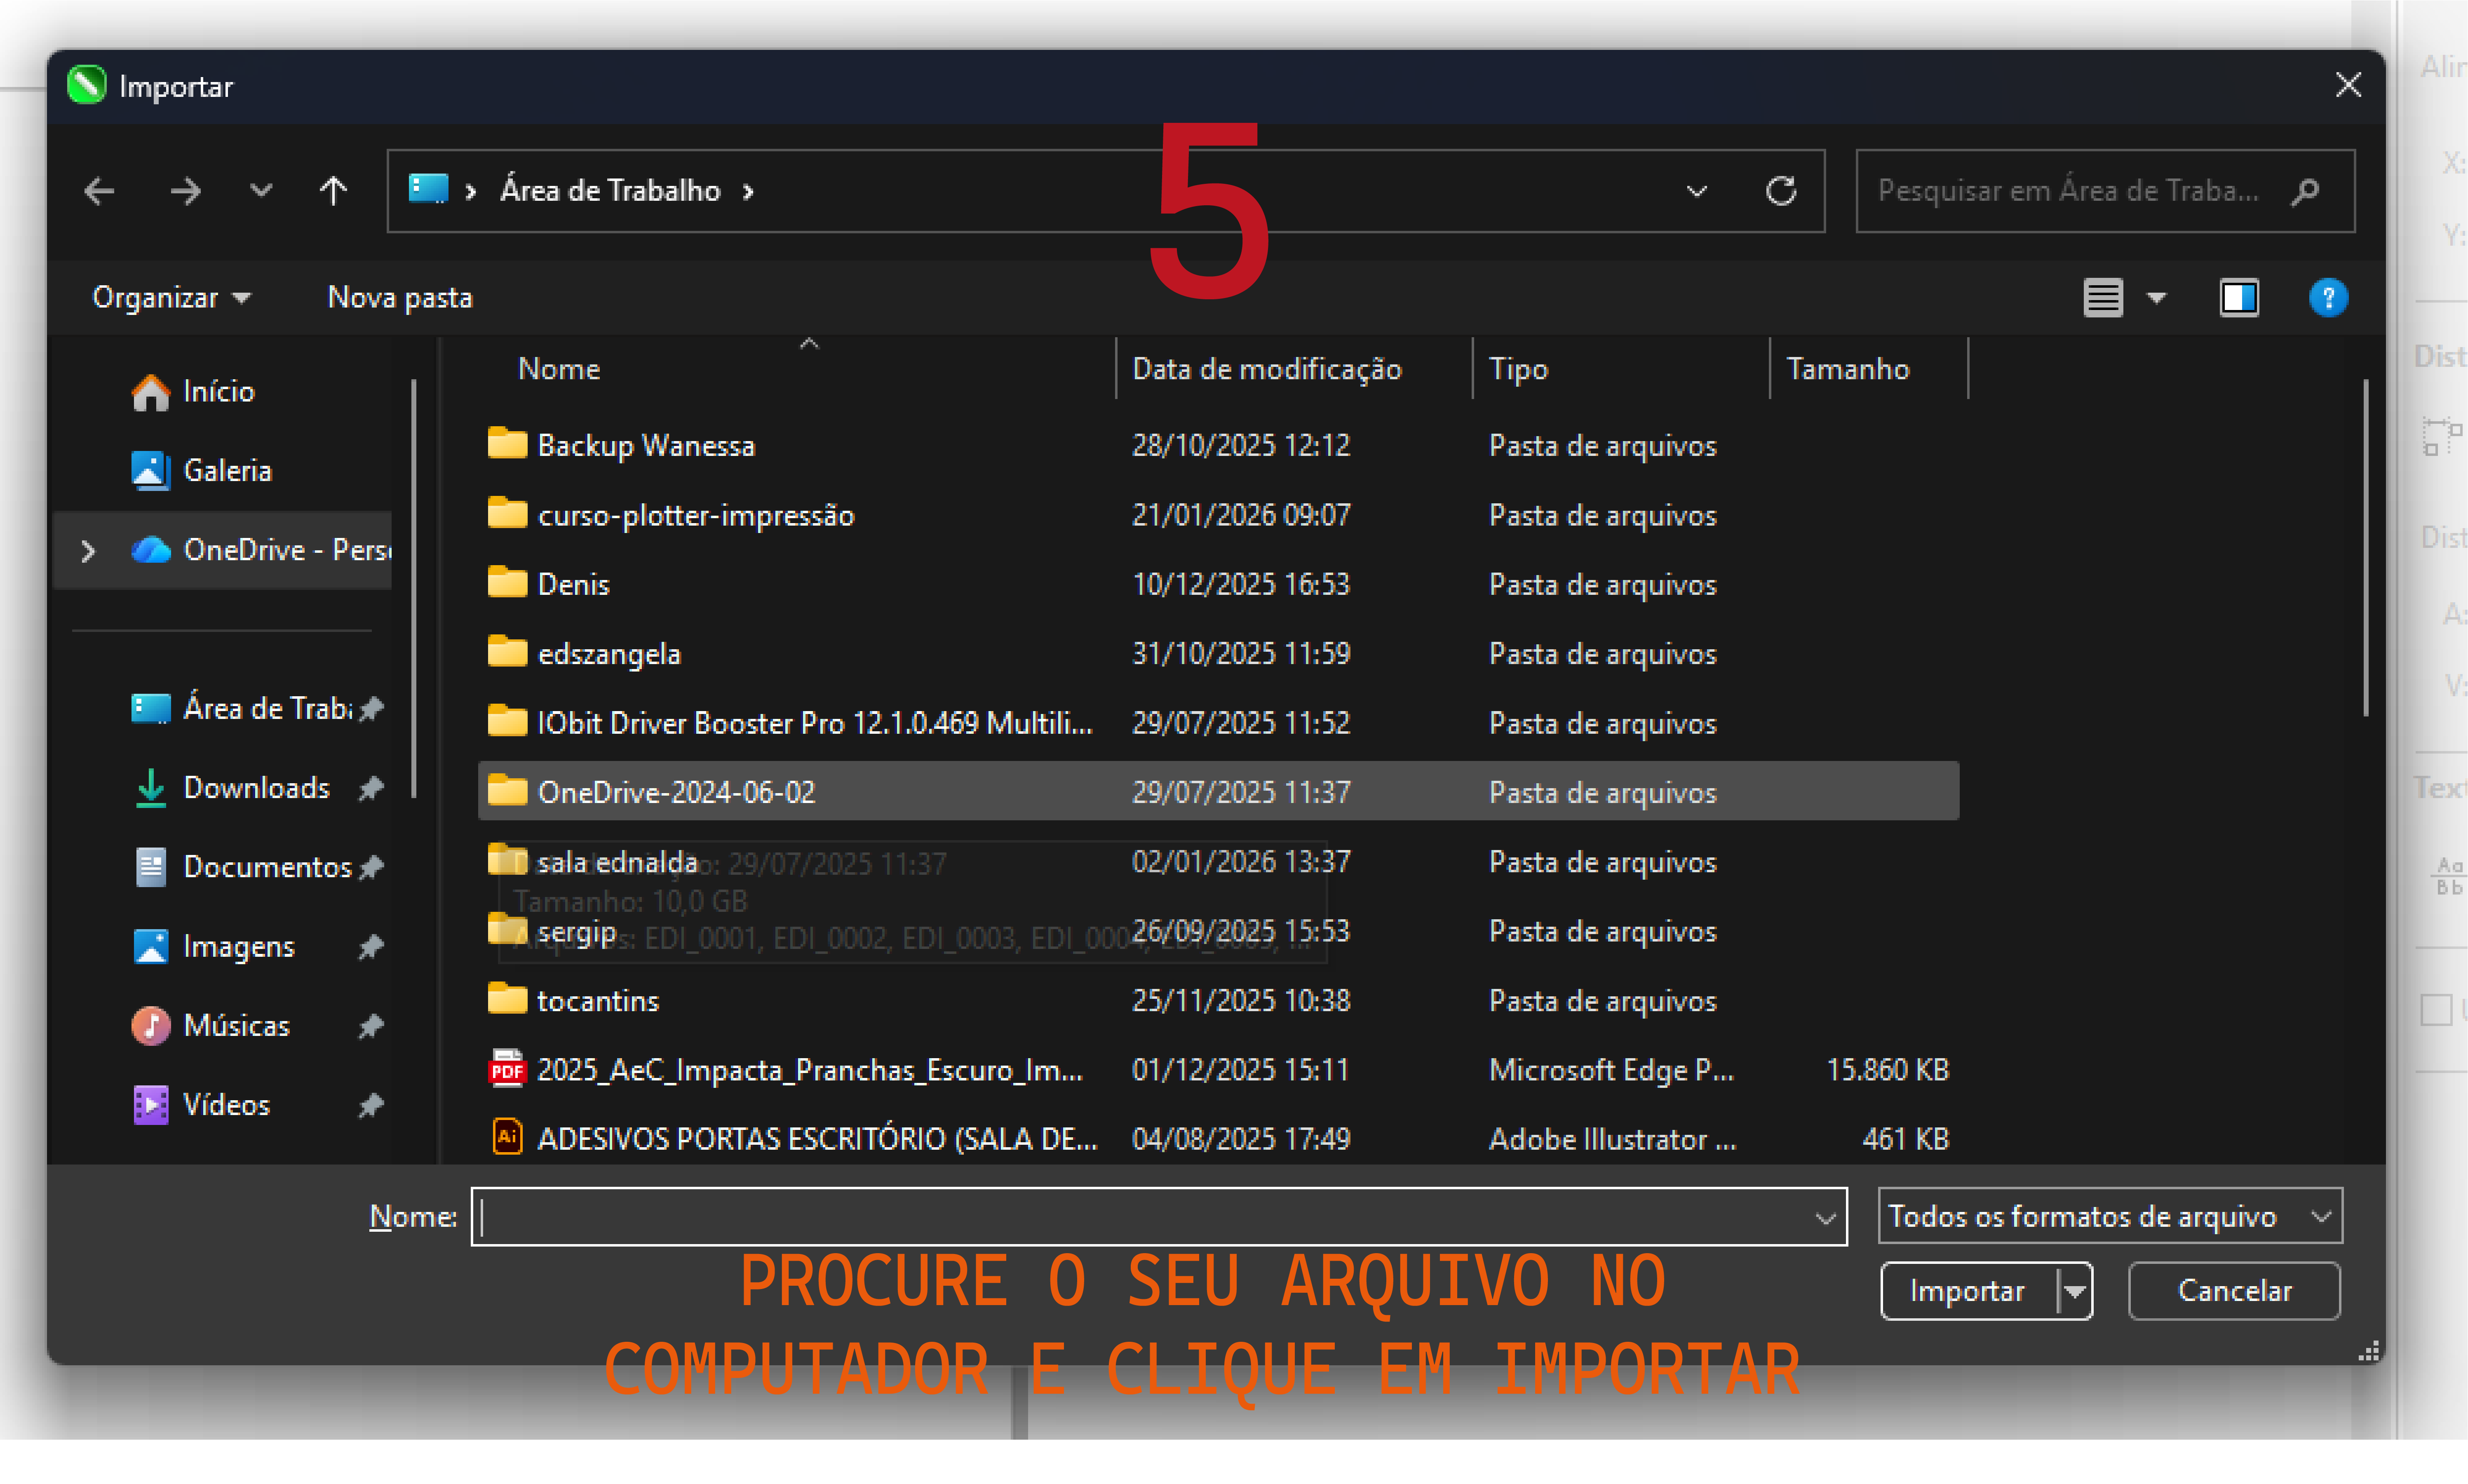Click the CorelDRAW logo in title bar

(x=86, y=85)
